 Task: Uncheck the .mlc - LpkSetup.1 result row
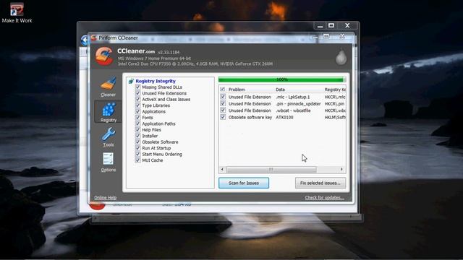[x=223, y=97]
